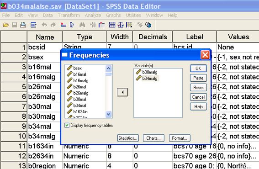This screenshot has height=169, width=259.
Task: Open the Charts... options
Action: coord(153,138)
